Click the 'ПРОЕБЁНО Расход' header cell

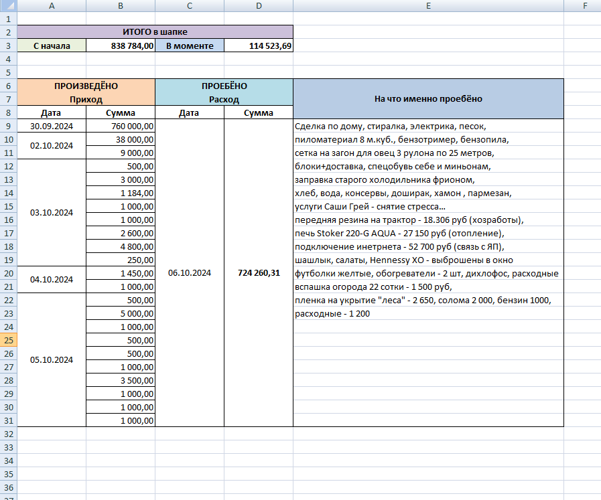(x=224, y=92)
